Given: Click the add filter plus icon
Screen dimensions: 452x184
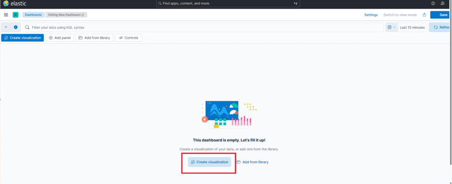Looking at the screenshot, I should [x=16, y=27].
